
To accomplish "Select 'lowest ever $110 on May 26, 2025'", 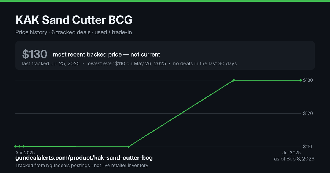I will pos(126,63).
